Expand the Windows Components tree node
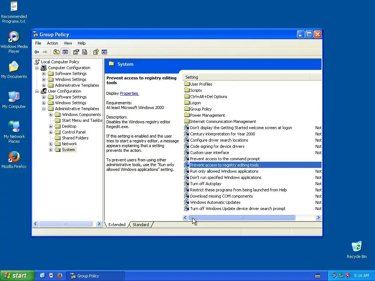The height and width of the screenshot is (281, 375). [x=51, y=115]
